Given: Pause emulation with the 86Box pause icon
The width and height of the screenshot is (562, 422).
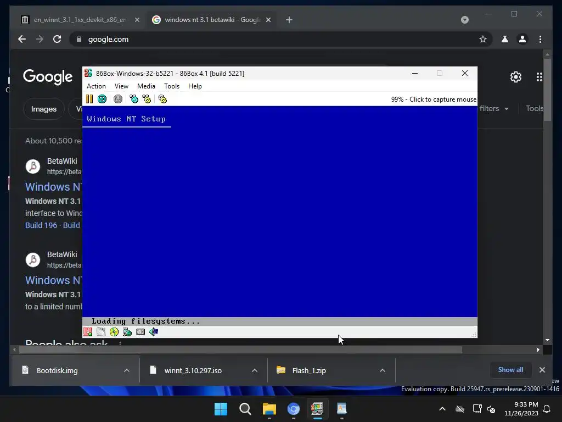Looking at the screenshot, I should [89, 99].
